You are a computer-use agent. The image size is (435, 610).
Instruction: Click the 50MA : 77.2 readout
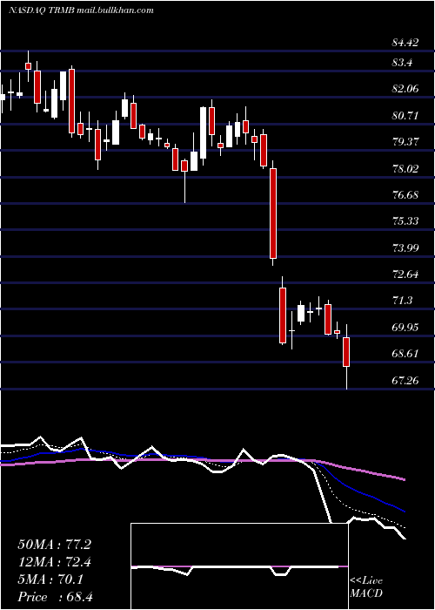pyautogui.click(x=55, y=545)
